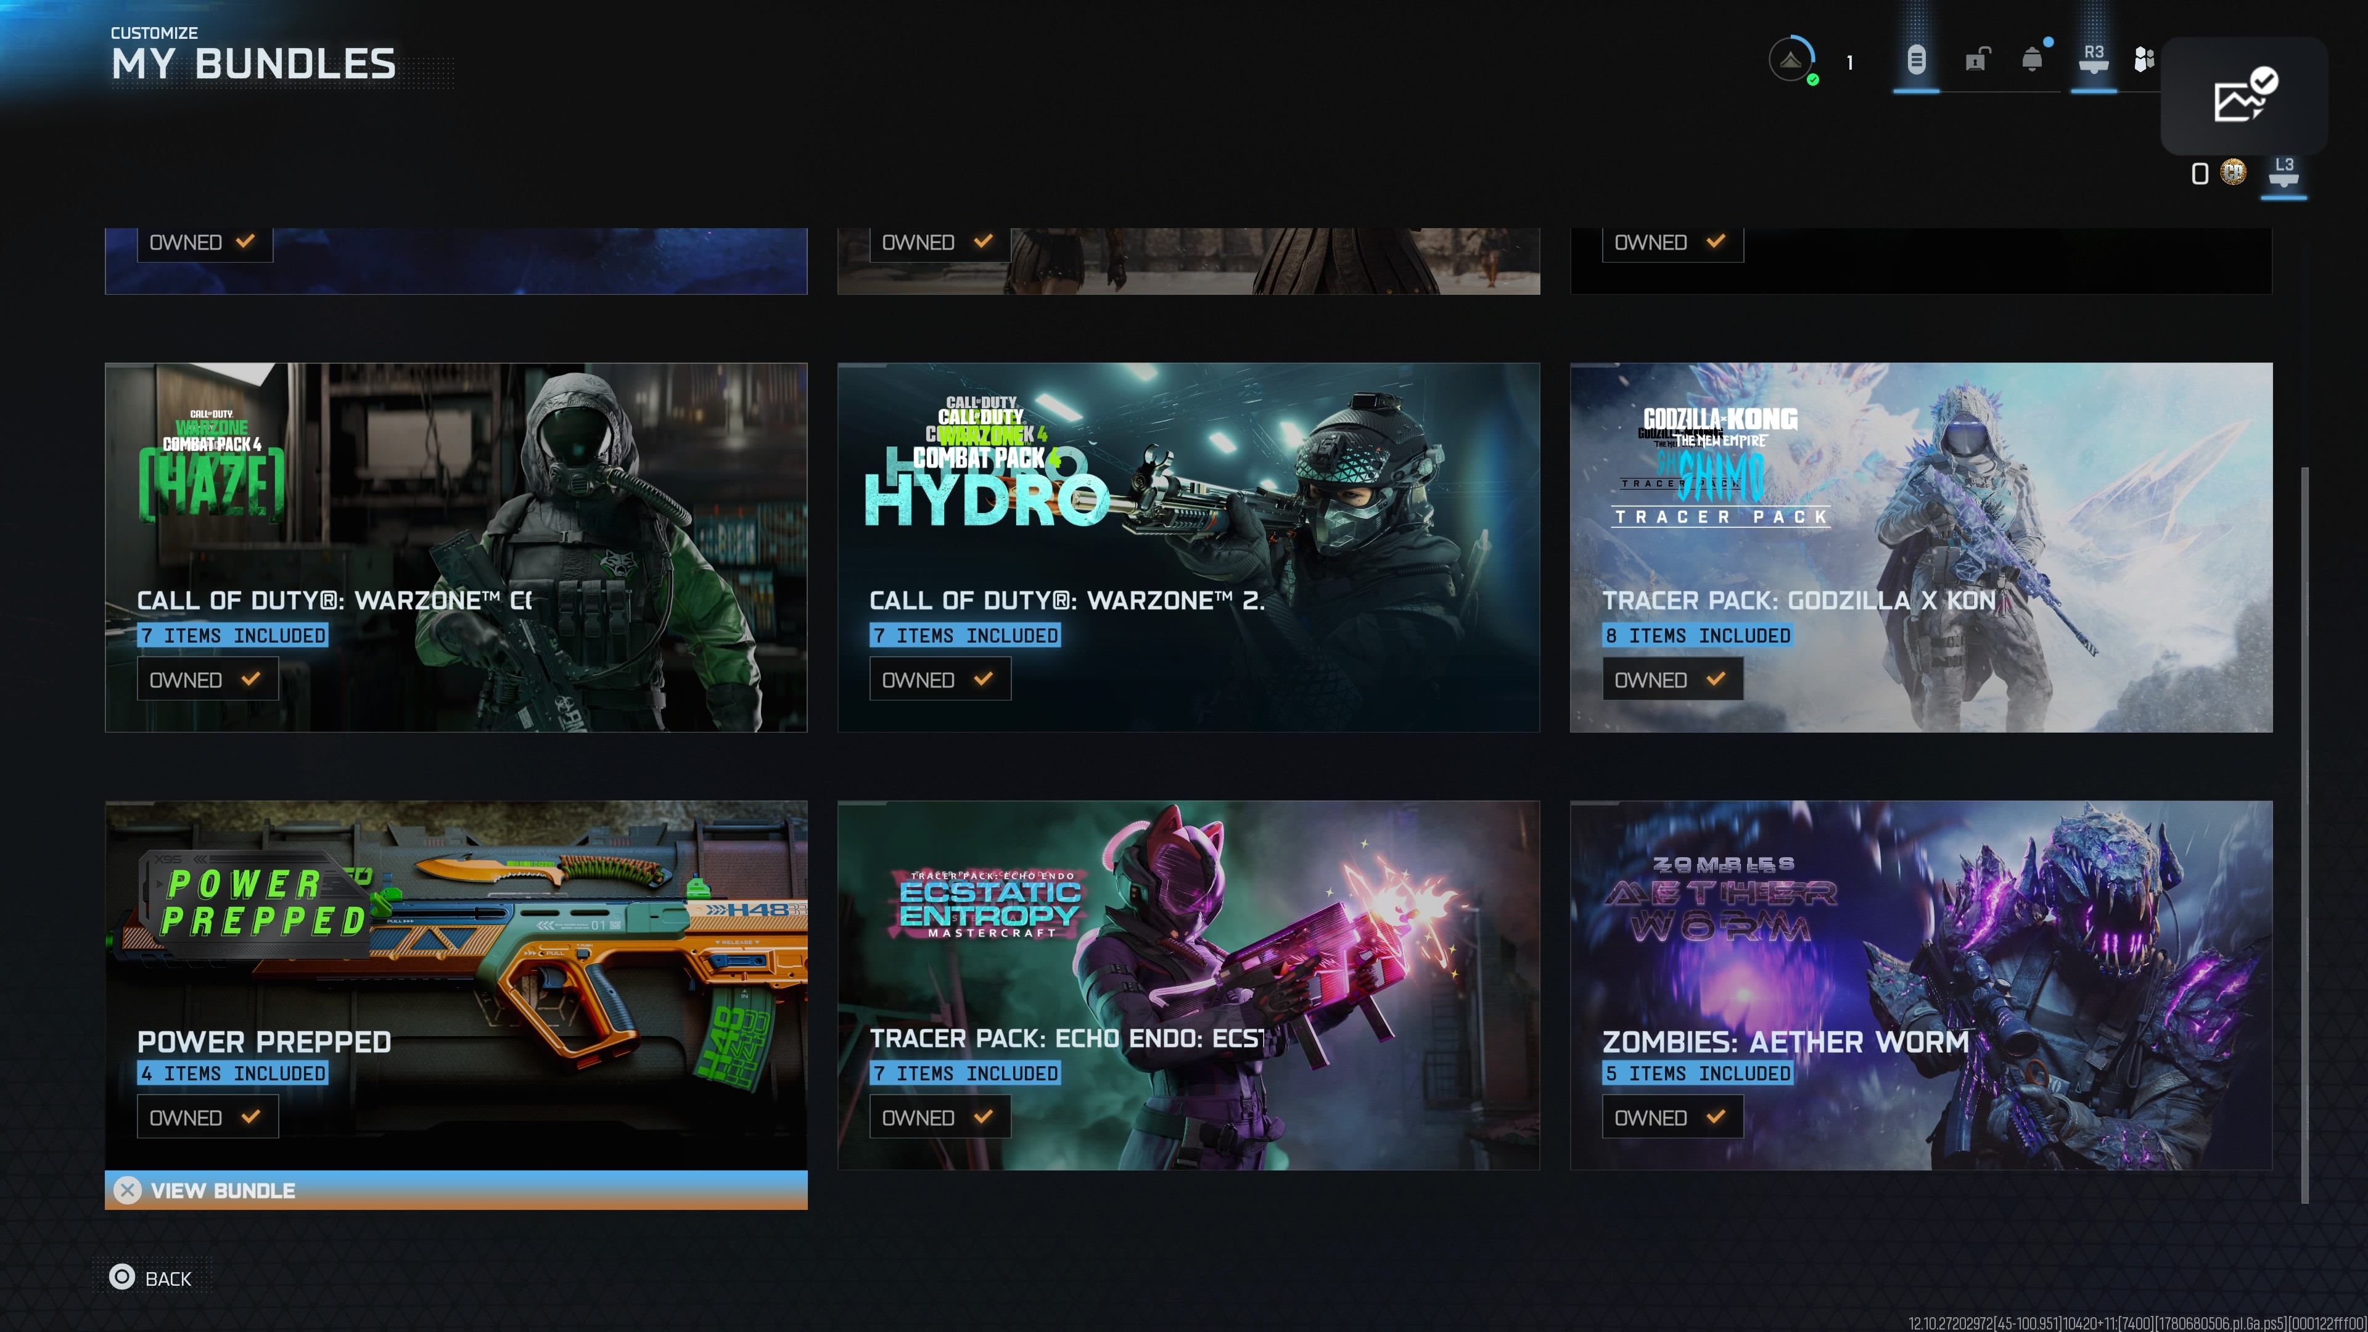Open the Aether Worm card artwork
This screenshot has height=1332, width=2368.
pos(1922,985)
